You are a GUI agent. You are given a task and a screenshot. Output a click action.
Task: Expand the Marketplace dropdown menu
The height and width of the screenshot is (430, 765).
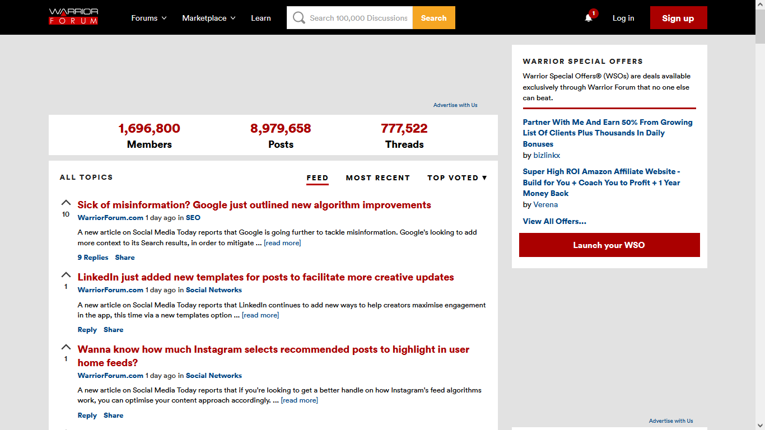click(209, 18)
